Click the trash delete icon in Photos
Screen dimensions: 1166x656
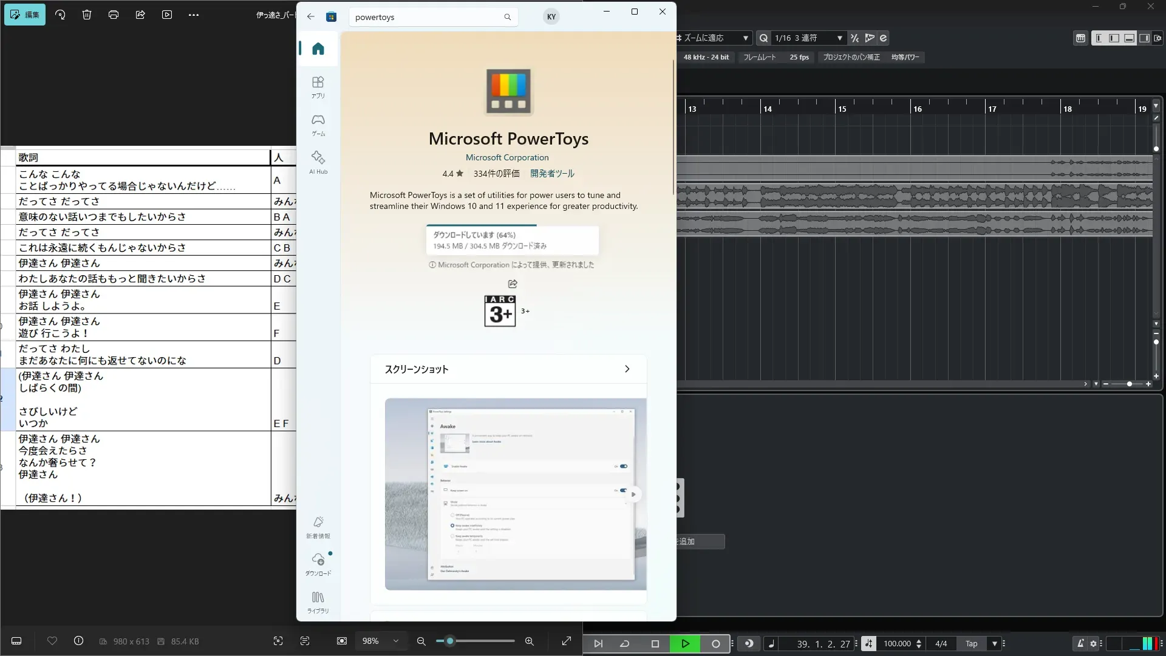point(87,15)
